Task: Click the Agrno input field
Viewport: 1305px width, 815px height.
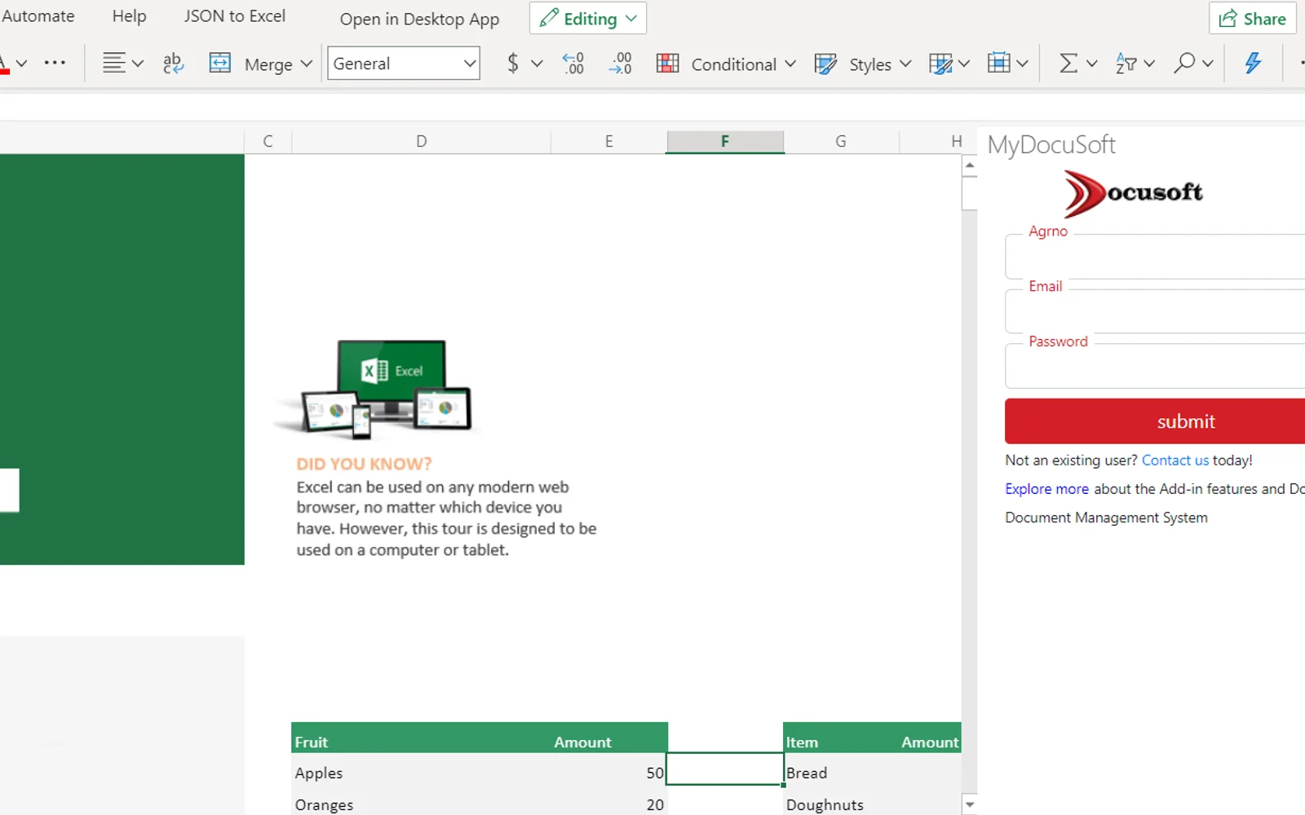Action: click(1155, 258)
